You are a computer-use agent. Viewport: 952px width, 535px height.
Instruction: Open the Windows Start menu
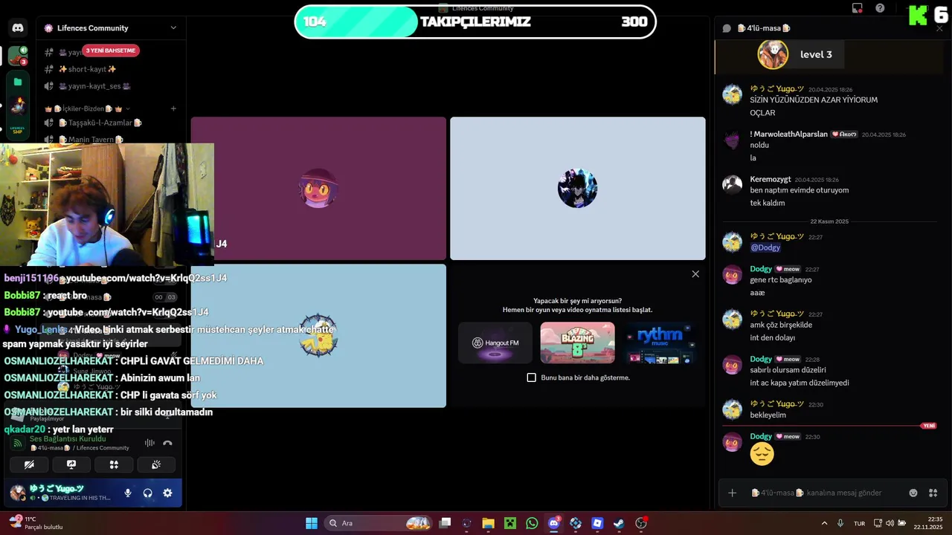click(x=312, y=523)
